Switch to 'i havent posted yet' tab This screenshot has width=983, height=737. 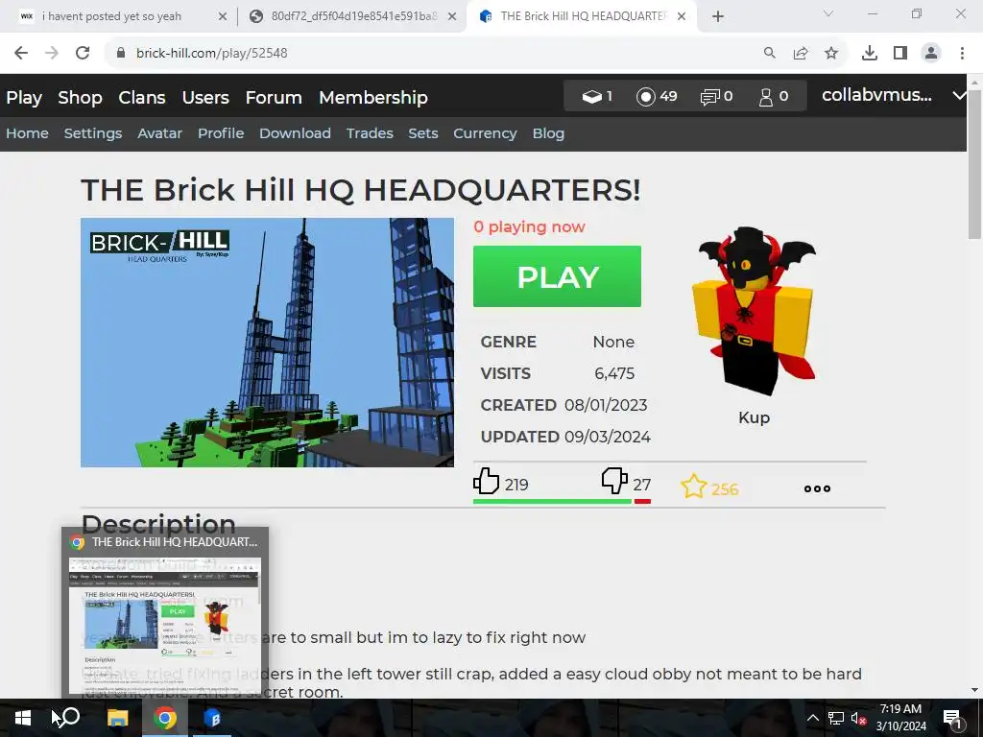point(111,17)
